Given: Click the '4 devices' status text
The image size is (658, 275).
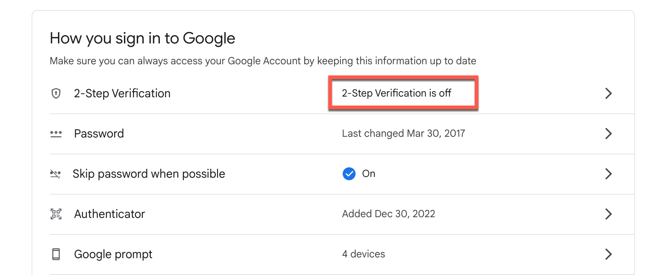Looking at the screenshot, I should click(x=363, y=254).
